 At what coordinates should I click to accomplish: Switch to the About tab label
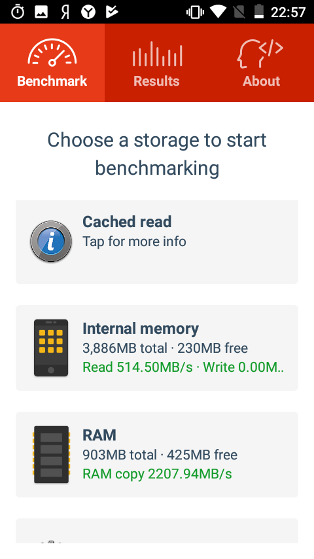tap(261, 81)
